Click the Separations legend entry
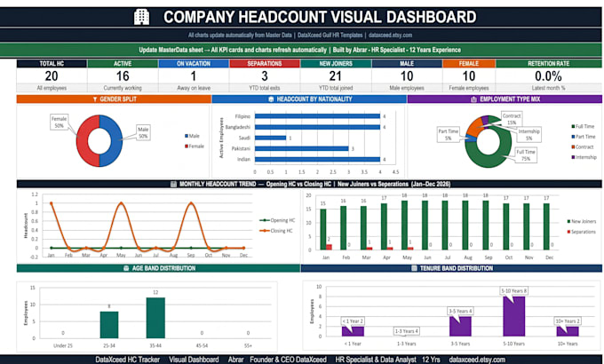This screenshot has width=604, height=364. click(x=582, y=232)
